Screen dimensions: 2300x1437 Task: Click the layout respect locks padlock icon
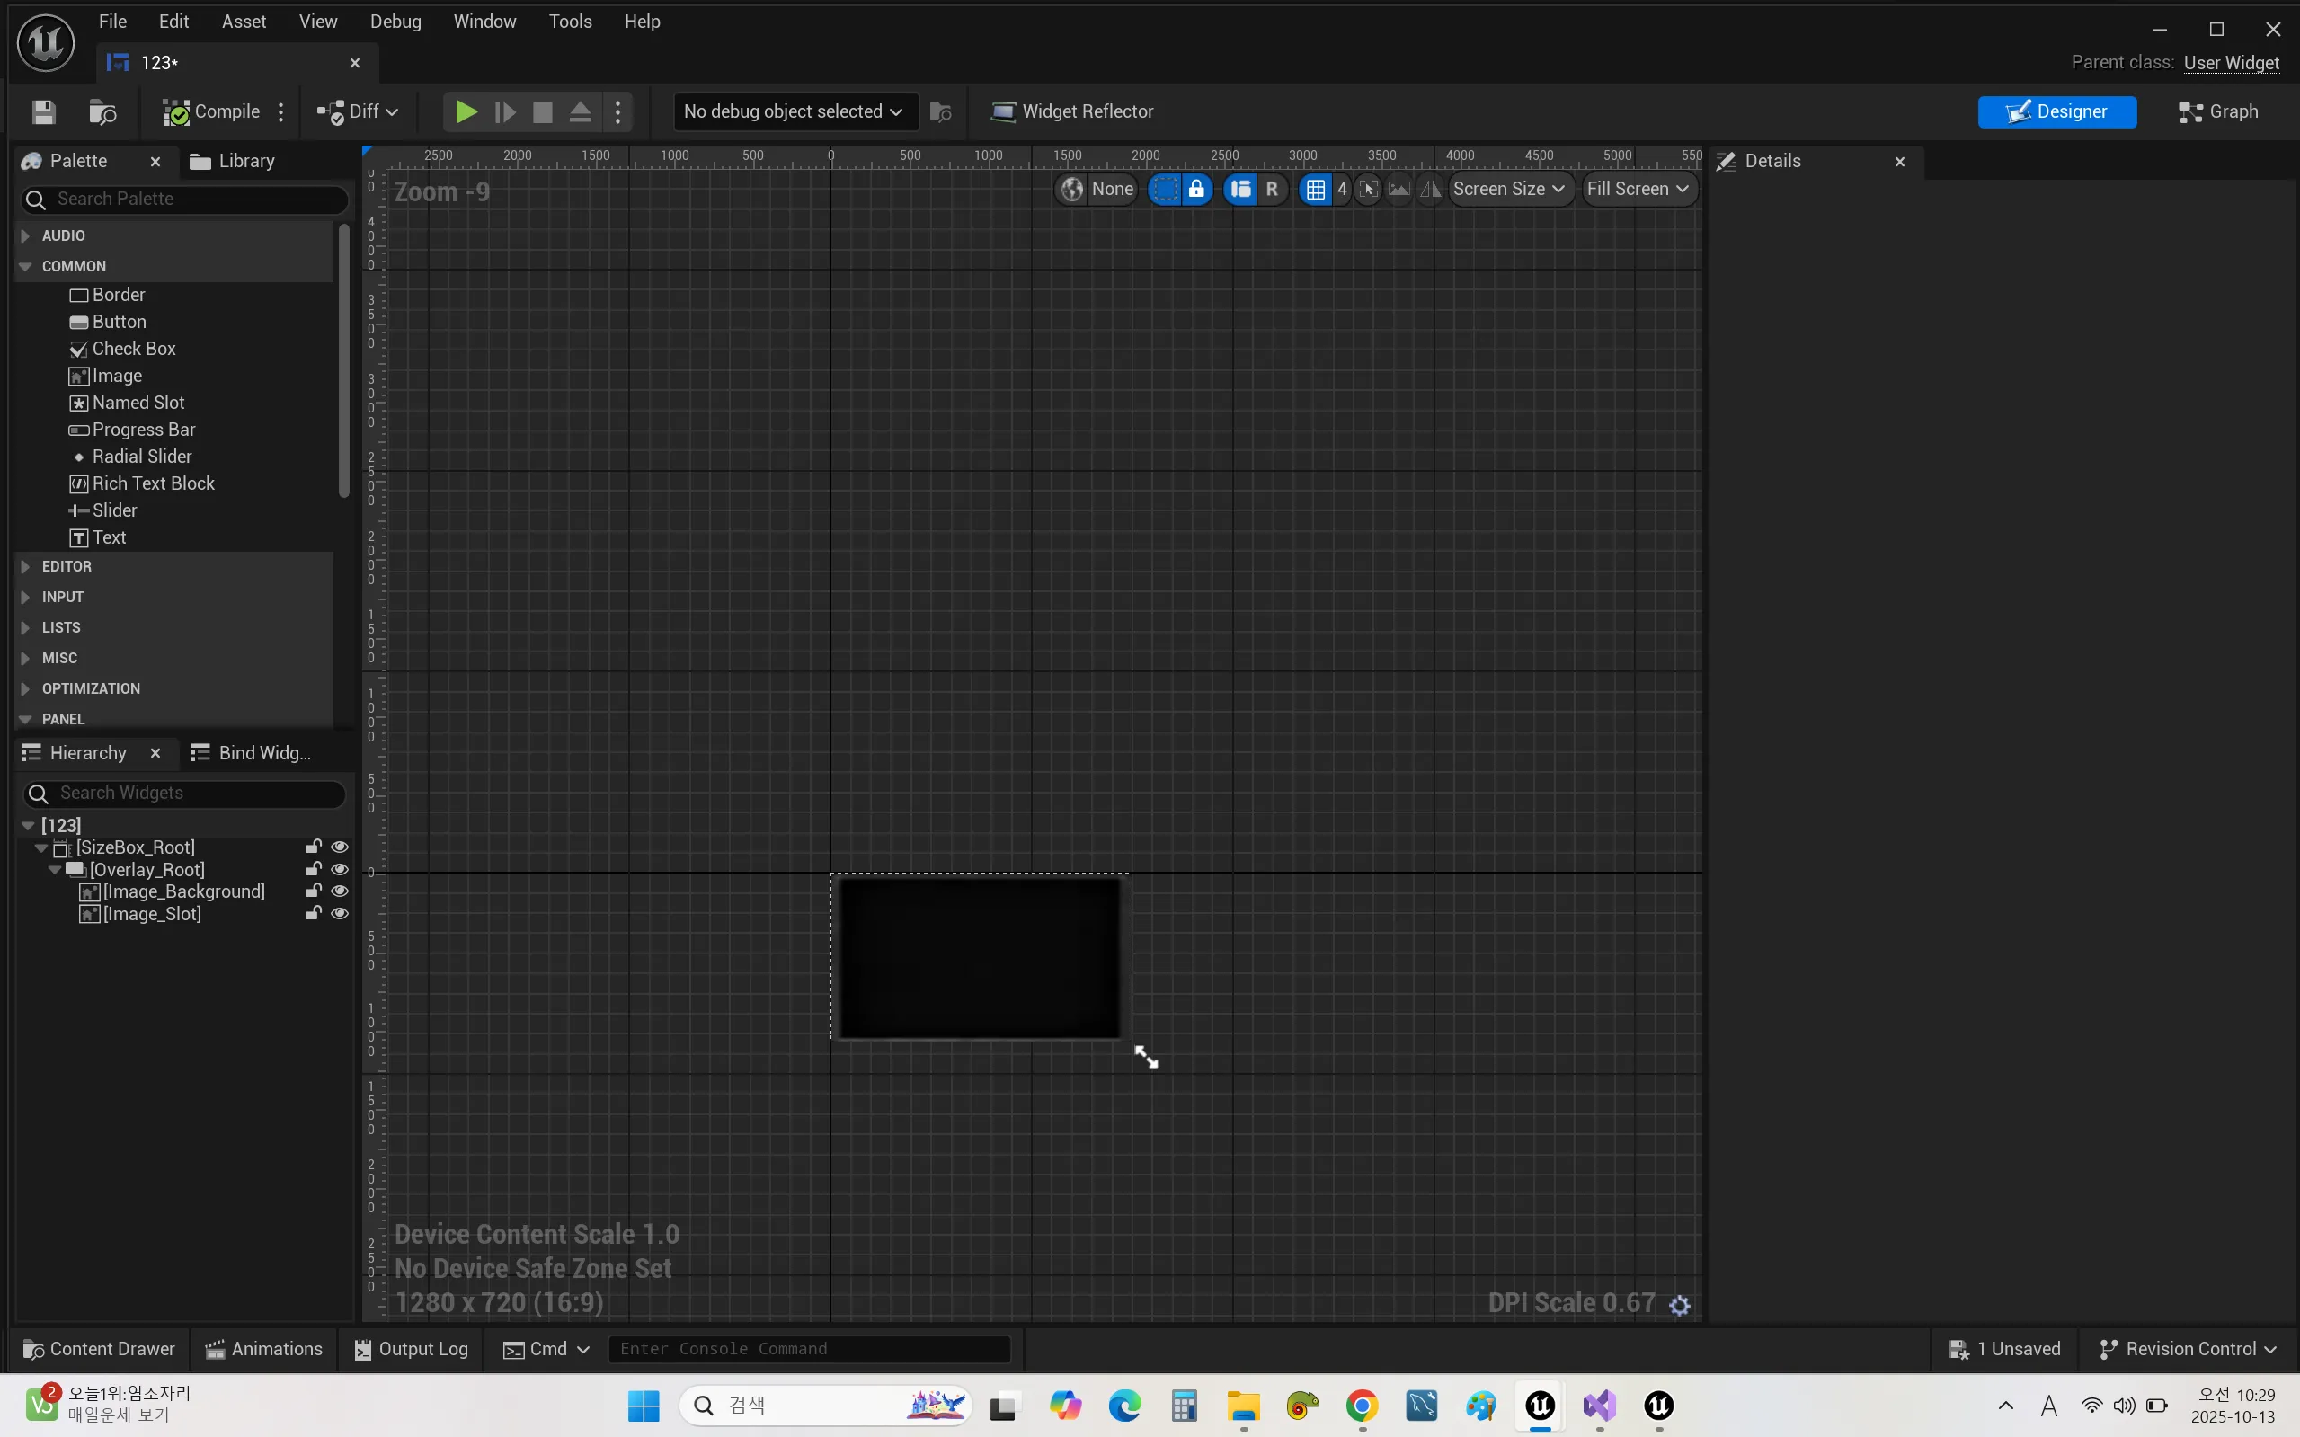pyautogui.click(x=1196, y=189)
